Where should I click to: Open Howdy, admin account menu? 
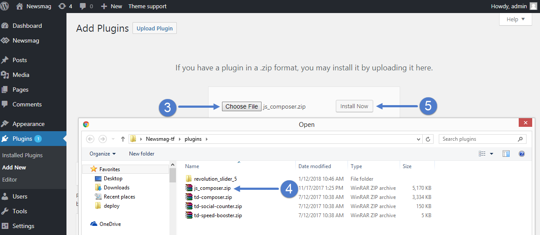pyautogui.click(x=509, y=6)
